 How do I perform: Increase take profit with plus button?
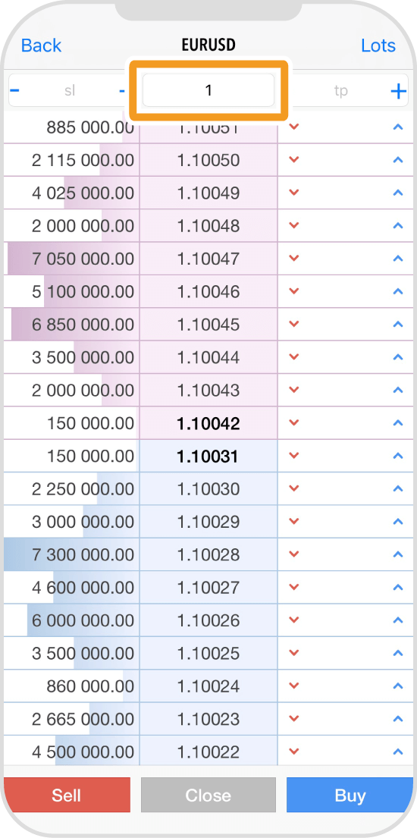click(x=398, y=92)
